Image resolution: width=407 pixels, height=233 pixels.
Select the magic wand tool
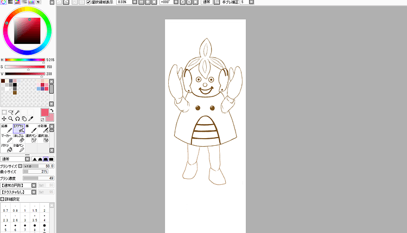pyautogui.click(x=17, y=112)
